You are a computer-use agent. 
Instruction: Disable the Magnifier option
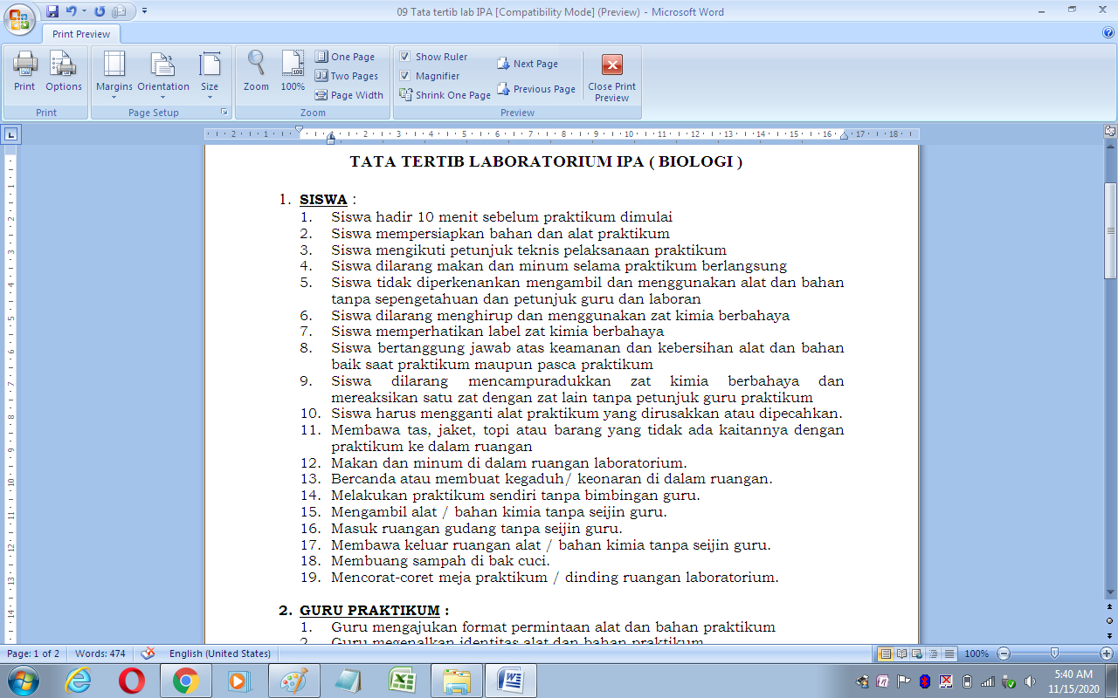point(406,76)
